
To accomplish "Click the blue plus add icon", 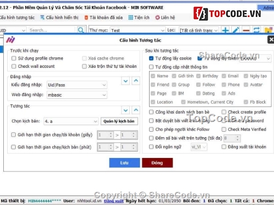I will click(226, 30).
